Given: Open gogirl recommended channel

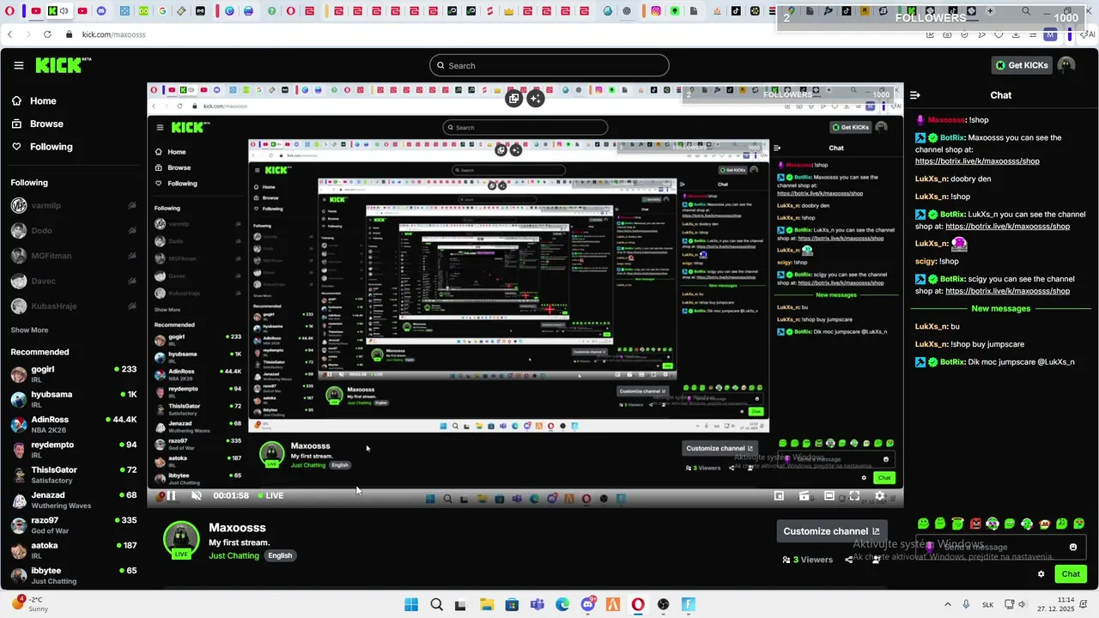Looking at the screenshot, I should [73, 374].
